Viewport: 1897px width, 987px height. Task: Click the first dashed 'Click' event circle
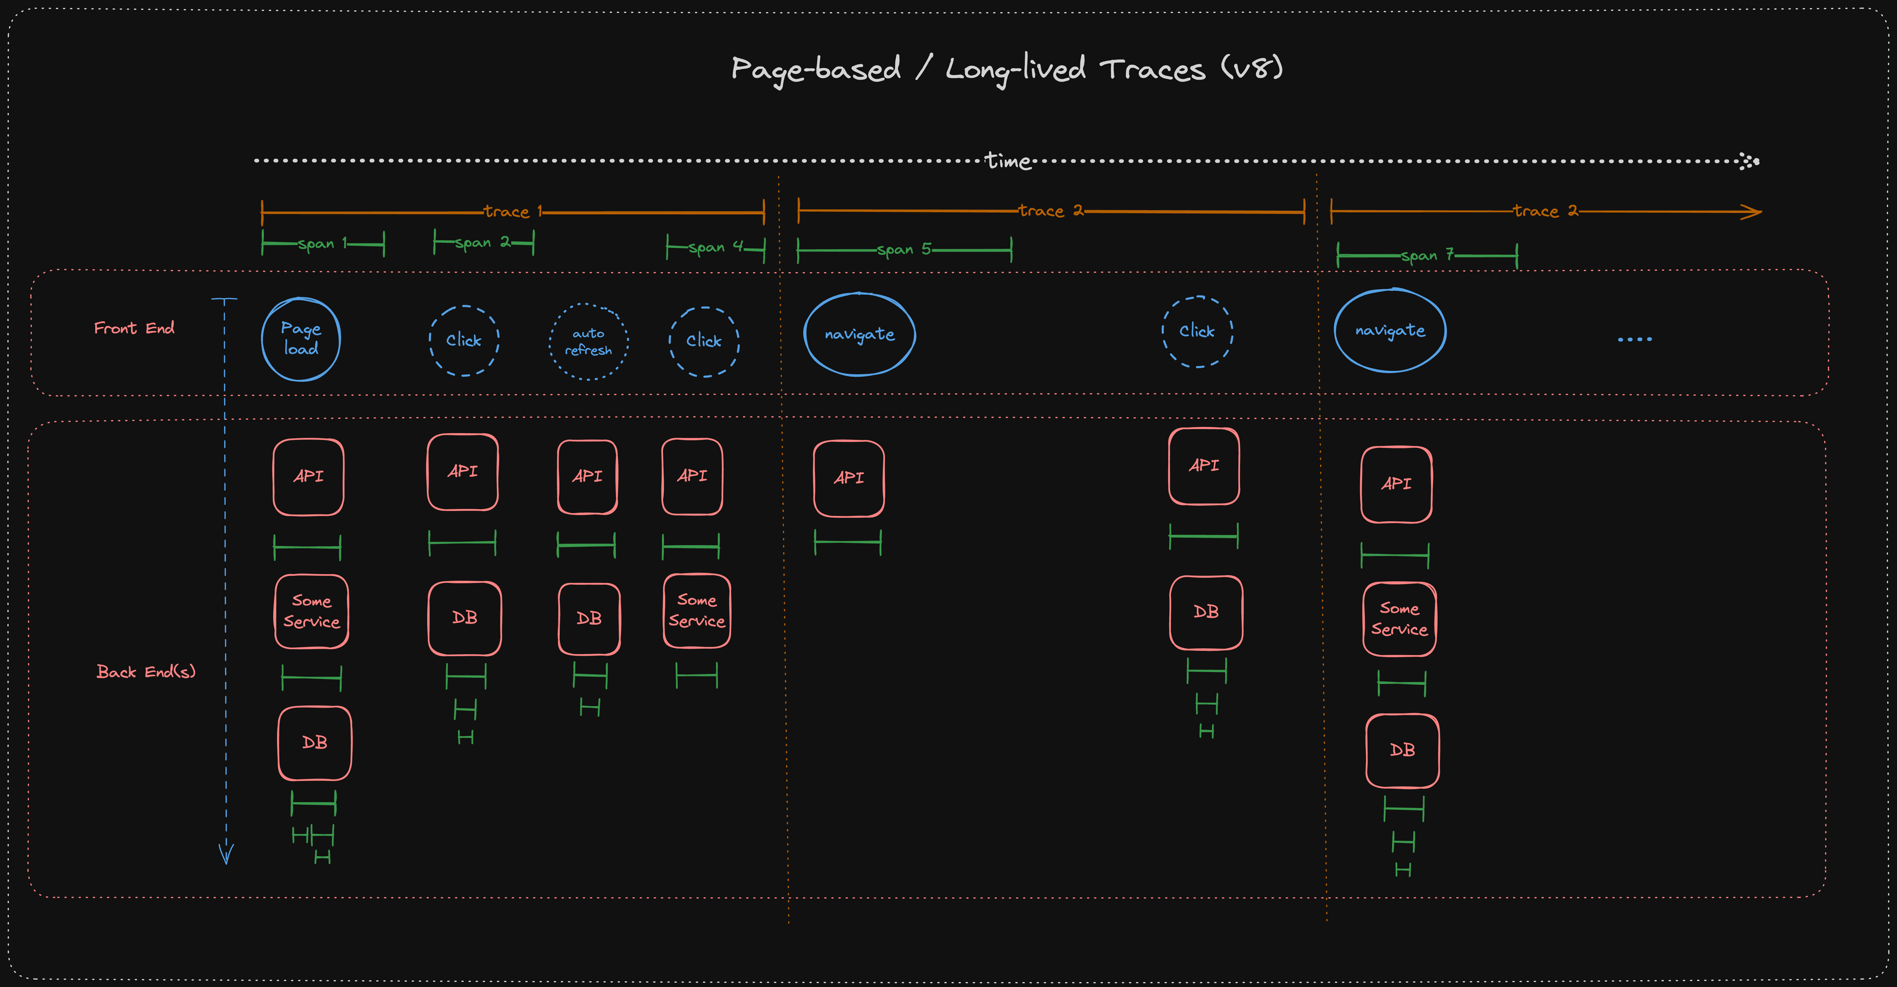[x=464, y=340]
